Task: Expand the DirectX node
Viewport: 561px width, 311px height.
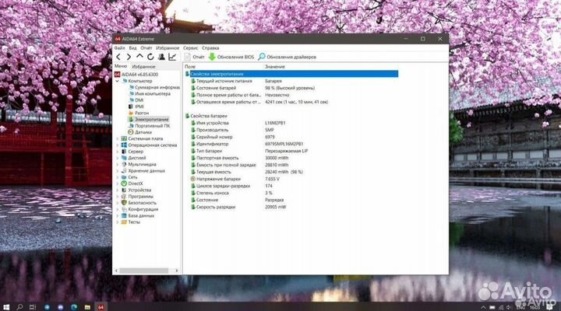Action: [x=117, y=183]
